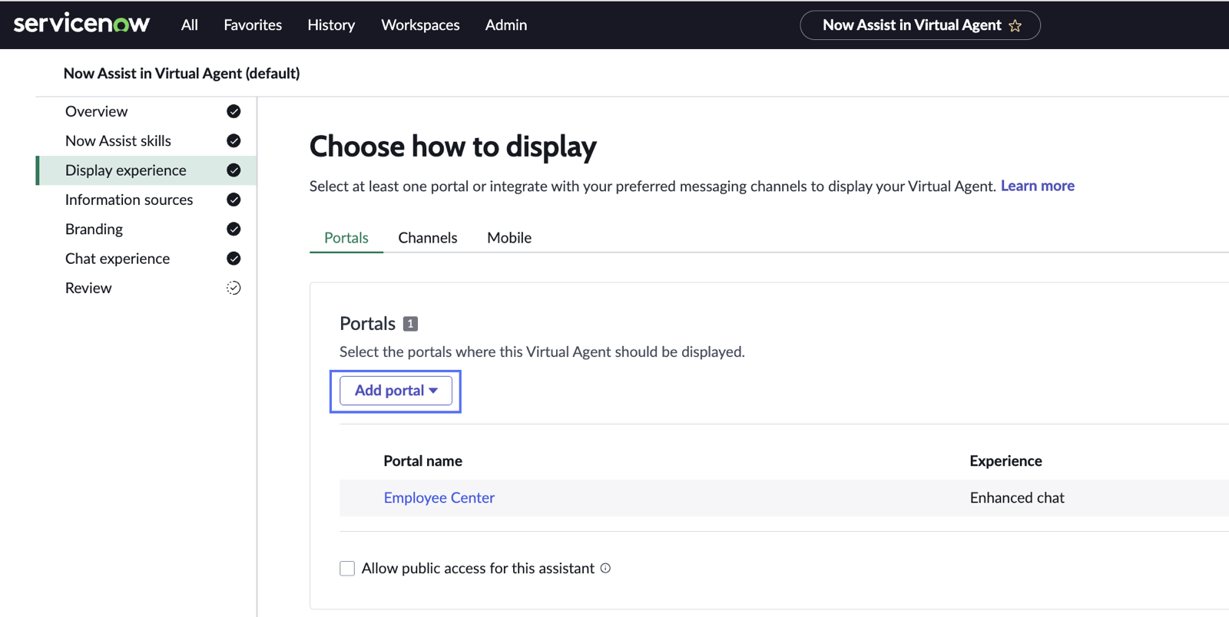1229x617 pixels.
Task: Open the Employee Center portal link
Action: 439,497
